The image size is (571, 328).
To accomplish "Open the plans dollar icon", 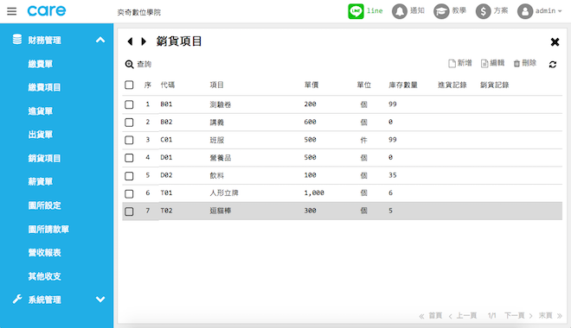I will pos(483,11).
